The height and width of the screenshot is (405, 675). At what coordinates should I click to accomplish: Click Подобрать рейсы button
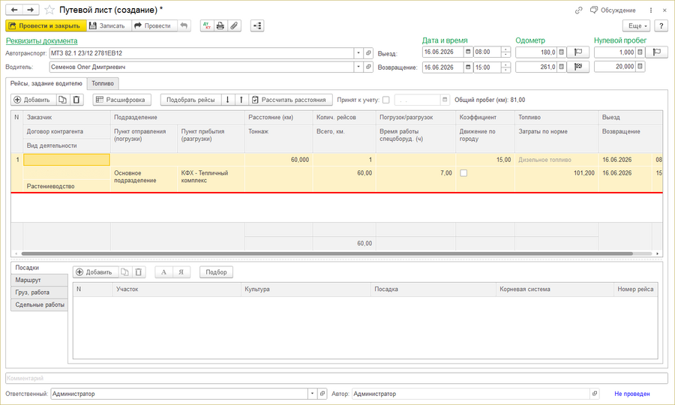pos(190,100)
